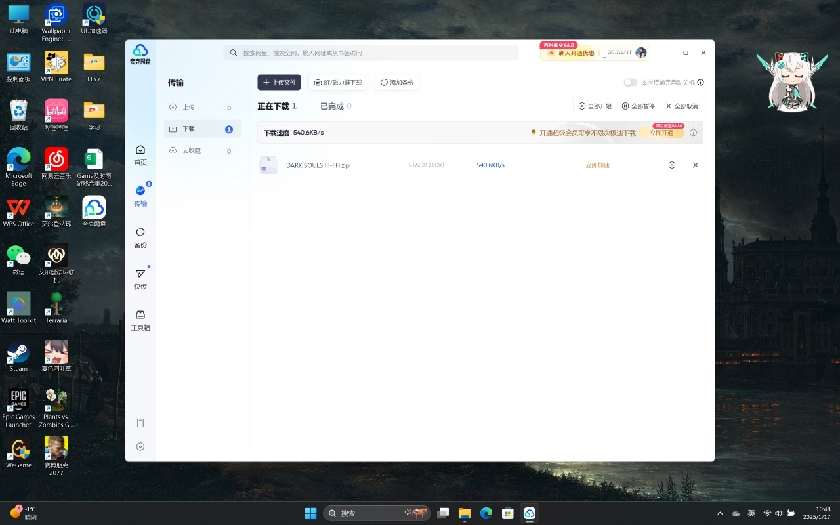The width and height of the screenshot is (840, 525).
Task: Open Terraria desktop shortcut
Action: coord(56,308)
